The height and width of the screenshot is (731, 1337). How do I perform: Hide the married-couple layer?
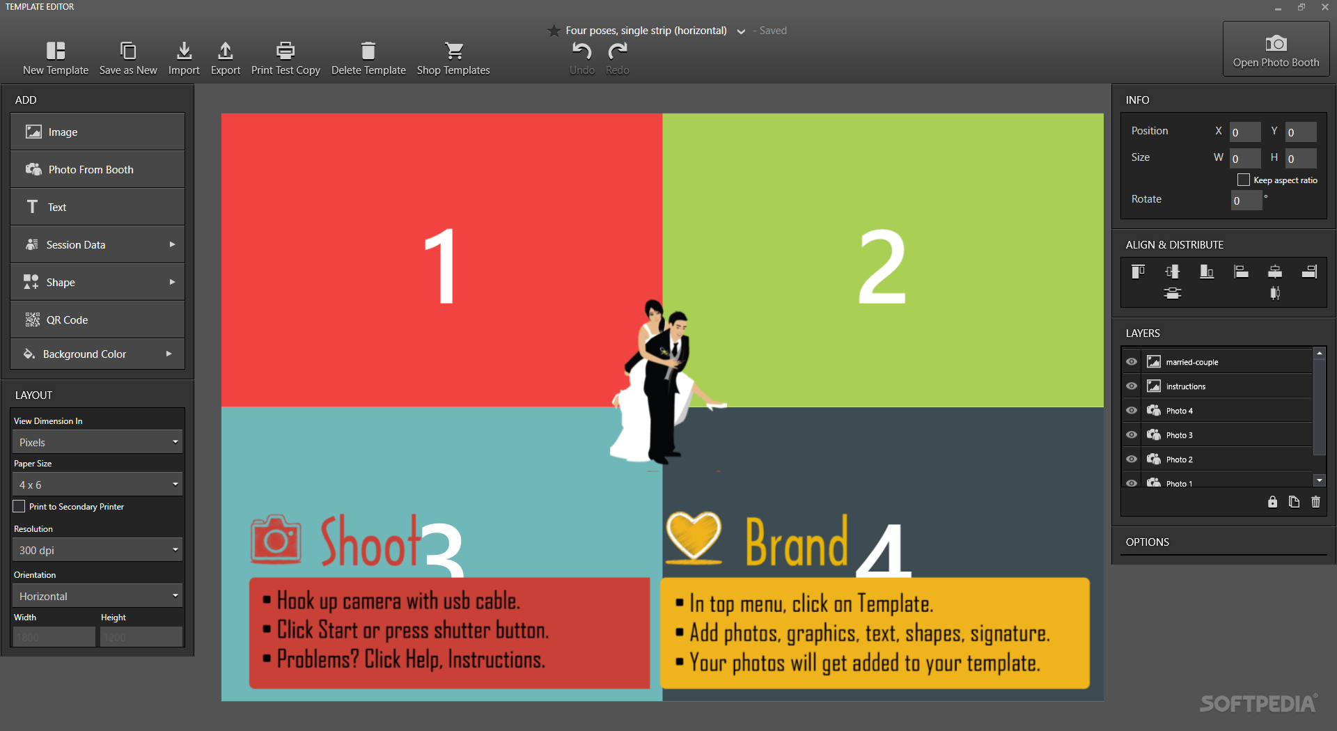point(1132,362)
